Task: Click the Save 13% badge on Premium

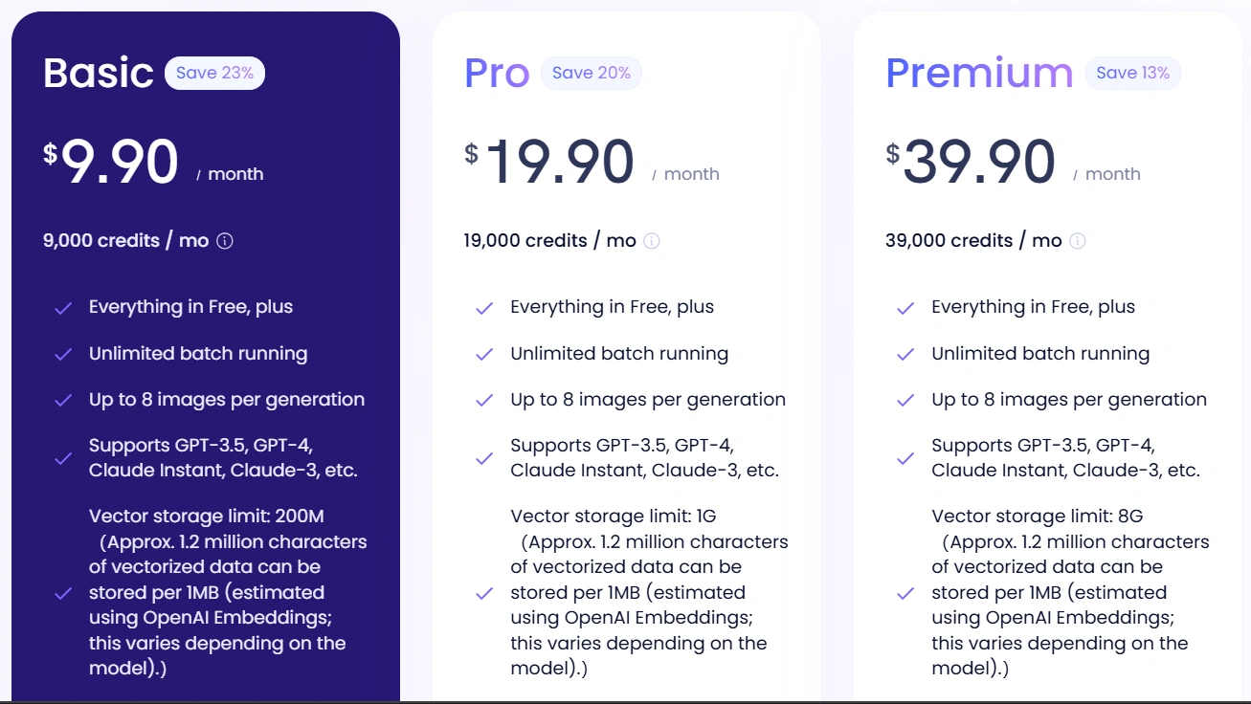Action: [x=1132, y=74]
